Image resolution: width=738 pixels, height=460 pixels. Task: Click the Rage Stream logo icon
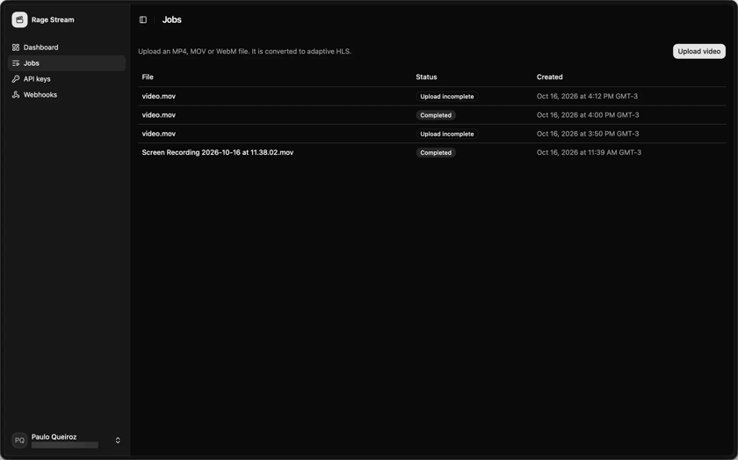point(19,20)
